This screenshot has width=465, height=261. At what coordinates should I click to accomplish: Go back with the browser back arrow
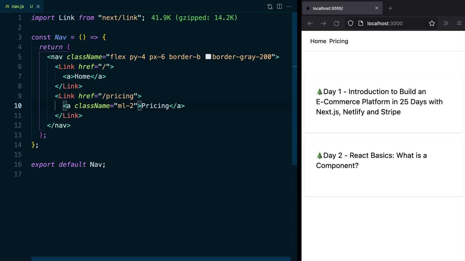click(x=310, y=23)
